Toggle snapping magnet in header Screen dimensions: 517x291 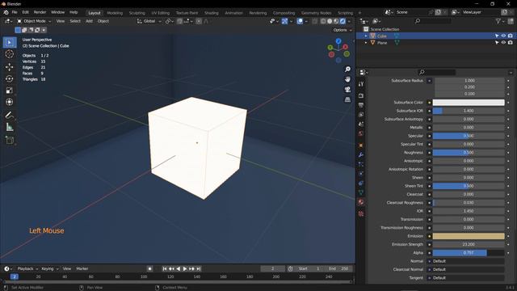click(x=179, y=21)
